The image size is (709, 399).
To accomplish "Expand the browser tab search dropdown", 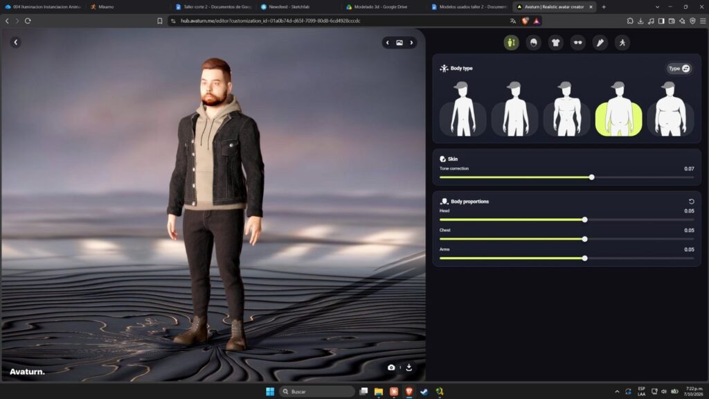I will tap(657, 7).
